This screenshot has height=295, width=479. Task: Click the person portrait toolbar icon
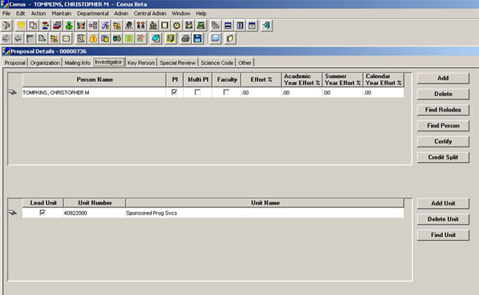[129, 25]
